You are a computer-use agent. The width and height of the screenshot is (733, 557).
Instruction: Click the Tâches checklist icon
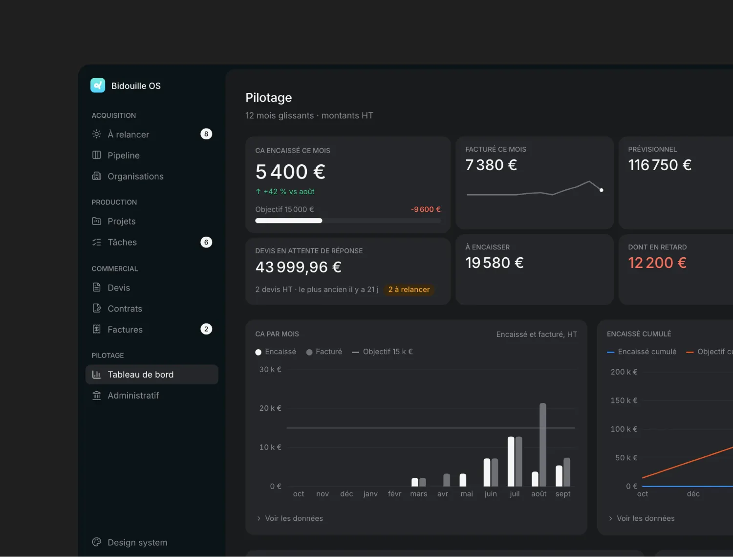pyautogui.click(x=97, y=242)
